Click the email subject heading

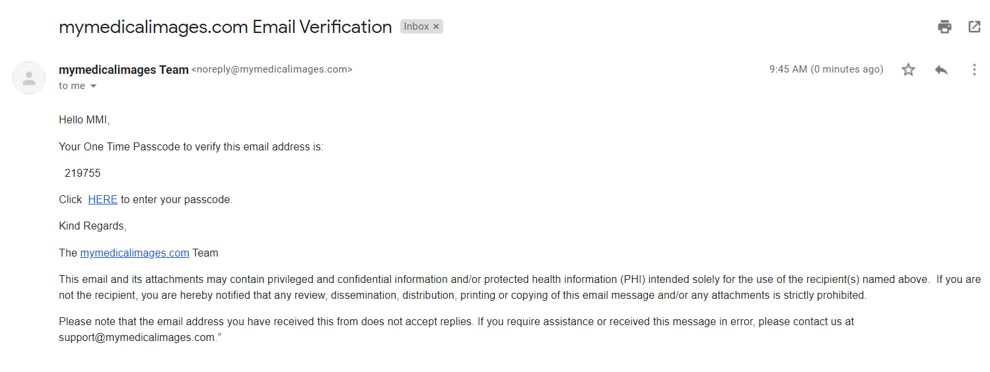tap(225, 27)
